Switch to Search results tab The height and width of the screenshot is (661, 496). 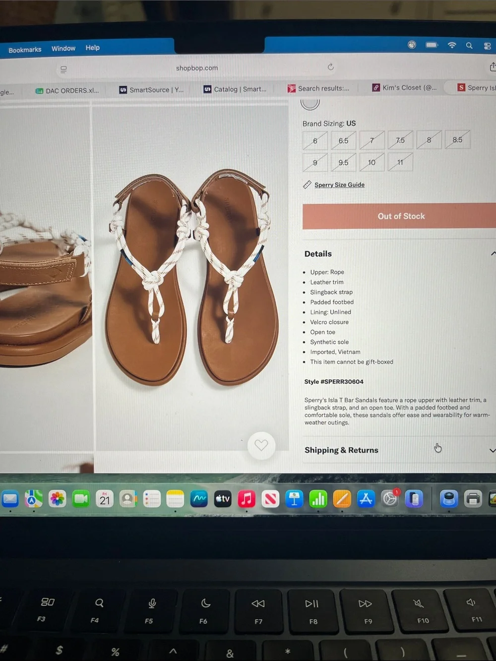[319, 88]
